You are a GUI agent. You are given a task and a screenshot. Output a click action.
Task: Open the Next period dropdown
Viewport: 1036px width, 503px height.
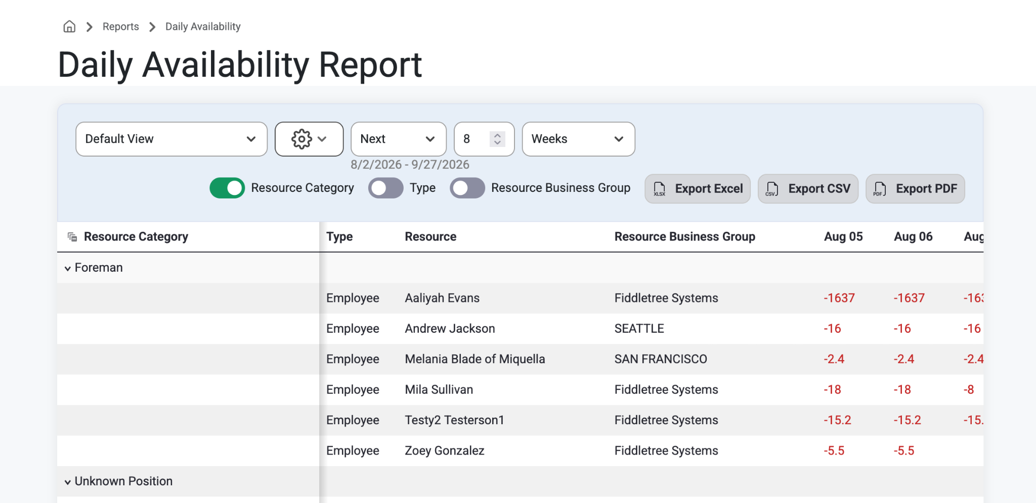point(399,139)
